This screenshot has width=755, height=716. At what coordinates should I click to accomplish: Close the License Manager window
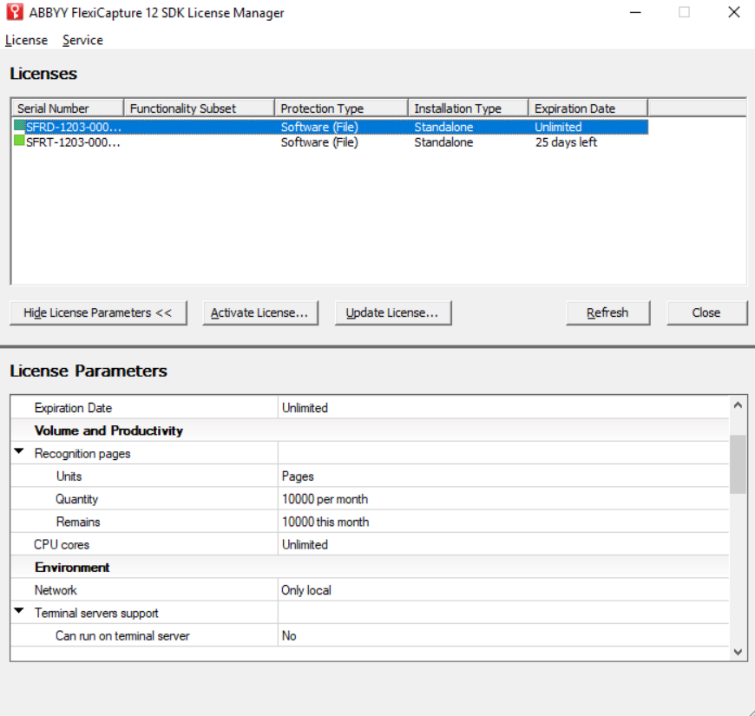734,12
